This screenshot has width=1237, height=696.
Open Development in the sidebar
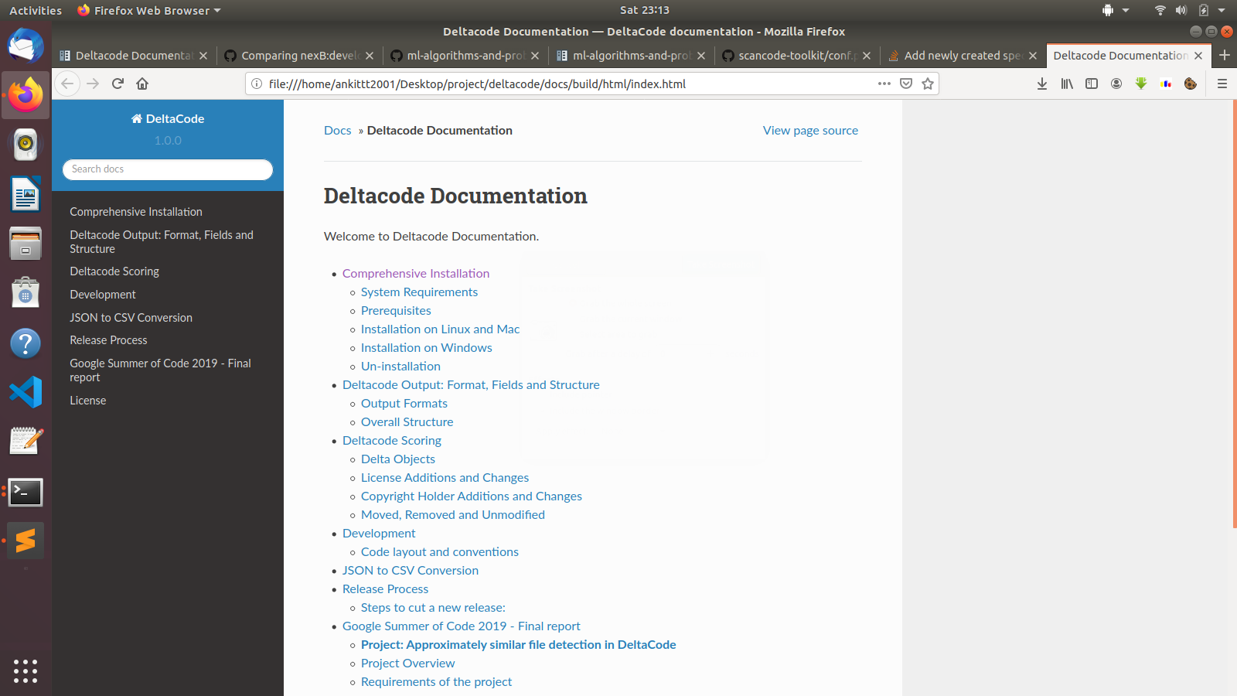[103, 295]
